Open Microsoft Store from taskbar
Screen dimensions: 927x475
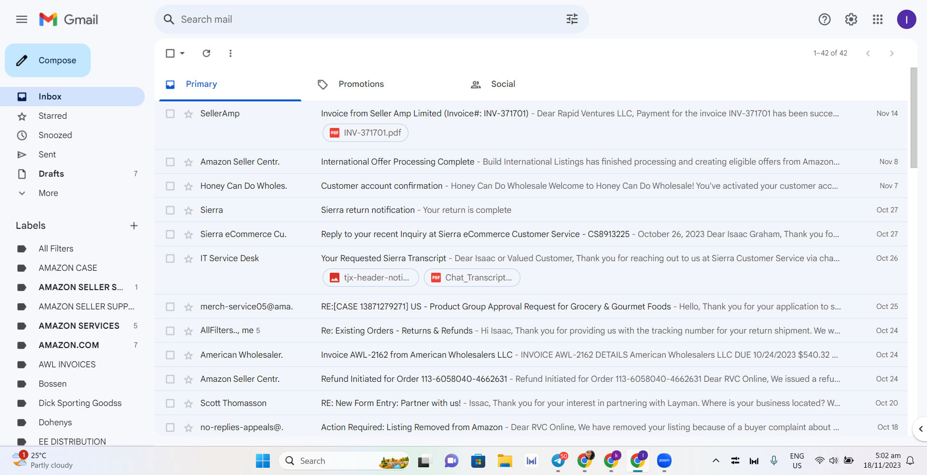478,461
